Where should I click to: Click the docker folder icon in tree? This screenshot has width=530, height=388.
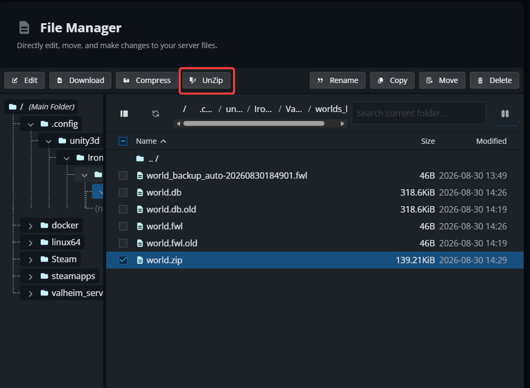45,225
